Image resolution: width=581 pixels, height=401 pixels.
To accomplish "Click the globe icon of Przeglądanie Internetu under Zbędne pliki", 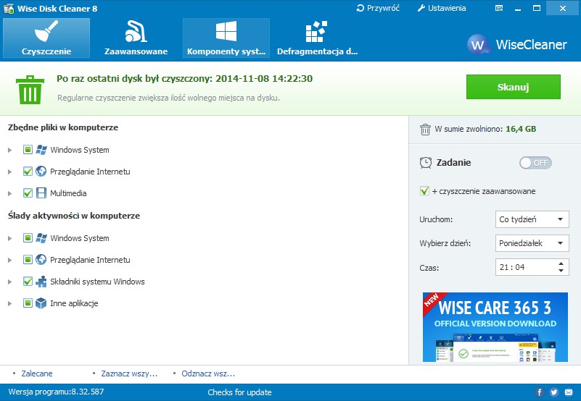I will tap(41, 172).
